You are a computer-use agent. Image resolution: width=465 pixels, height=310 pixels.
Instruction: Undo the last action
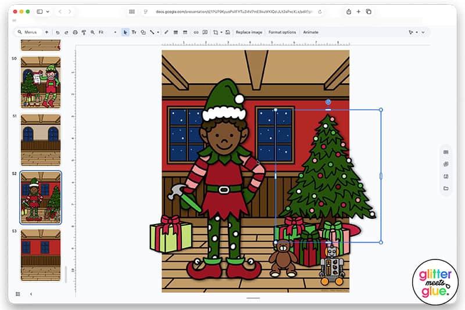[x=58, y=33]
